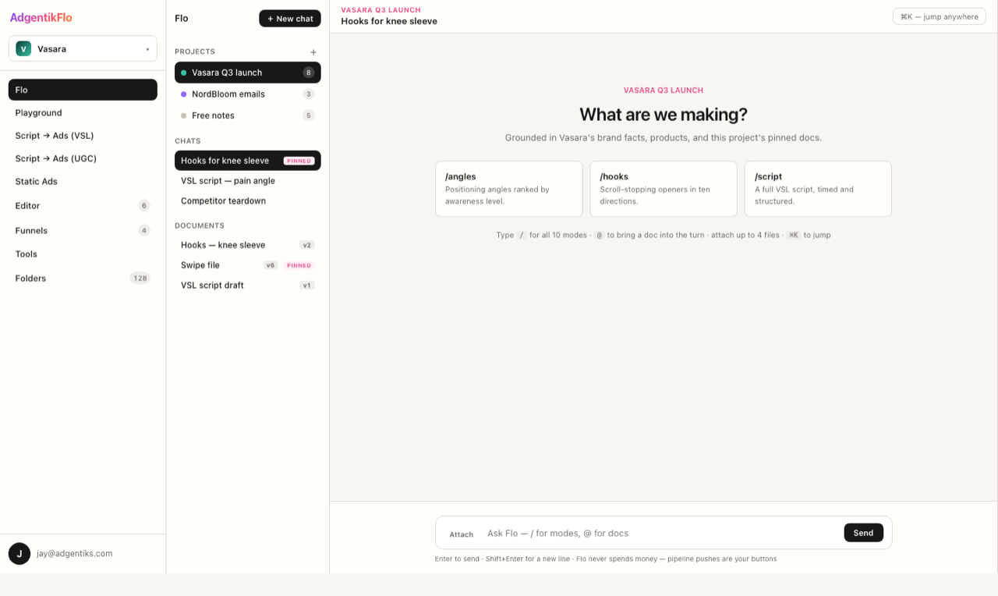Click the v6 version badge

[271, 265]
